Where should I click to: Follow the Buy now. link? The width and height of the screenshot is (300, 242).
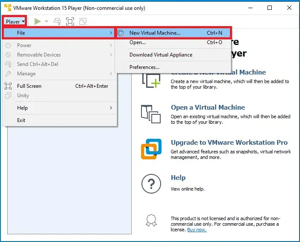197,230
